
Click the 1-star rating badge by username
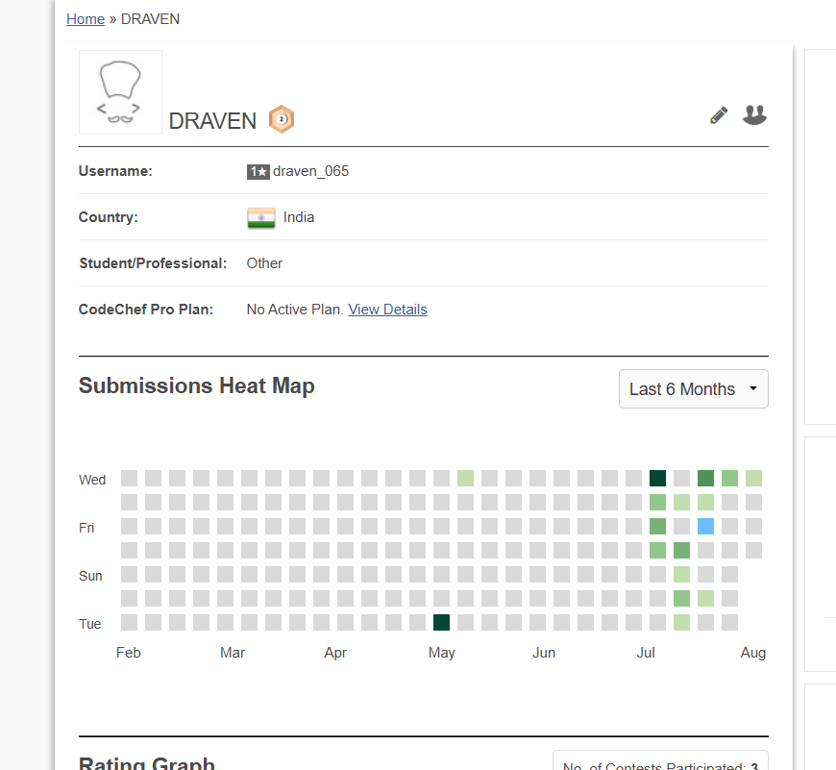(258, 172)
